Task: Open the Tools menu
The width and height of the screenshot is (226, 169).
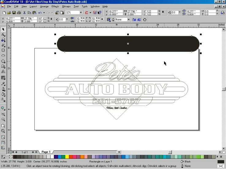Action: tap(85, 6)
